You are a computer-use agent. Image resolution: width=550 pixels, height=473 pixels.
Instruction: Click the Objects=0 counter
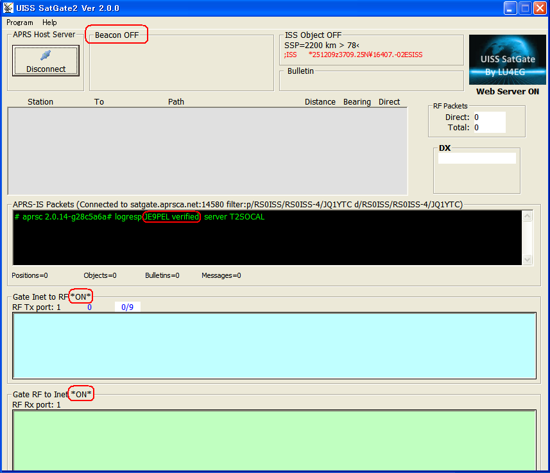[100, 275]
